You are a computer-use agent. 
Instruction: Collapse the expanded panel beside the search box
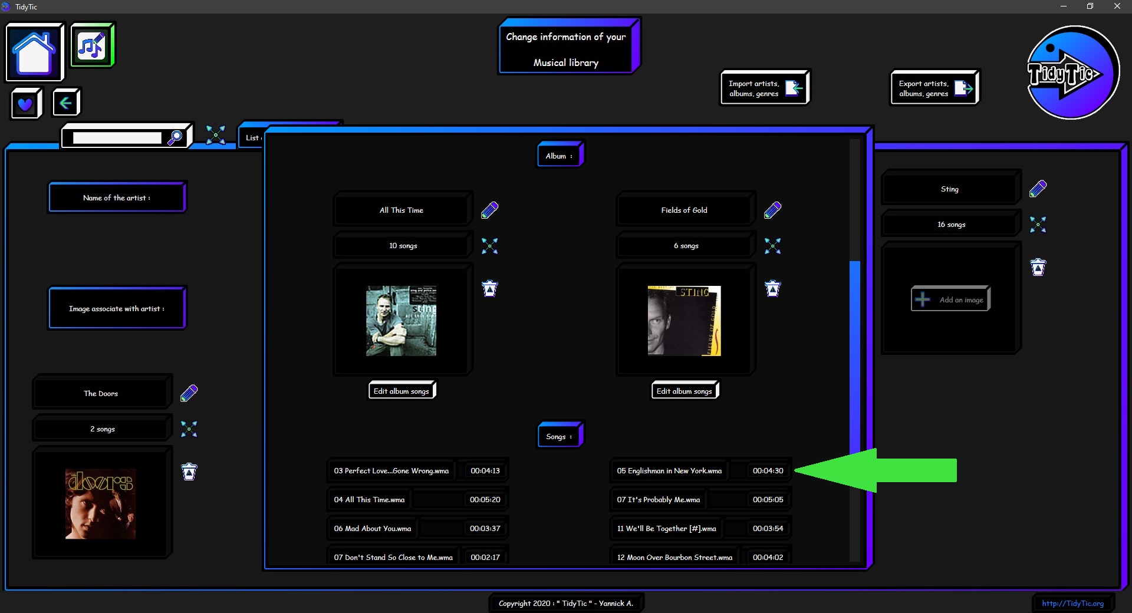coord(215,134)
